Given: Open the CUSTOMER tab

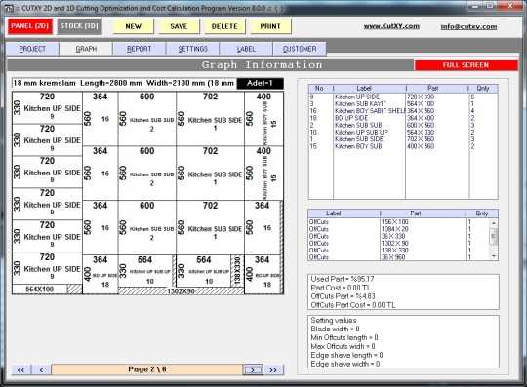Looking at the screenshot, I should 300,49.
